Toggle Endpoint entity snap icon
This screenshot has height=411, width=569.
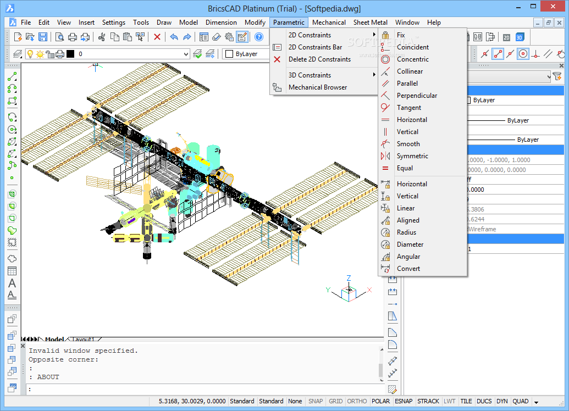498,54
